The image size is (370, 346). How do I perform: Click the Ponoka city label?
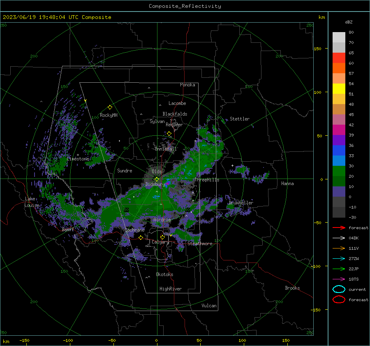187,85
